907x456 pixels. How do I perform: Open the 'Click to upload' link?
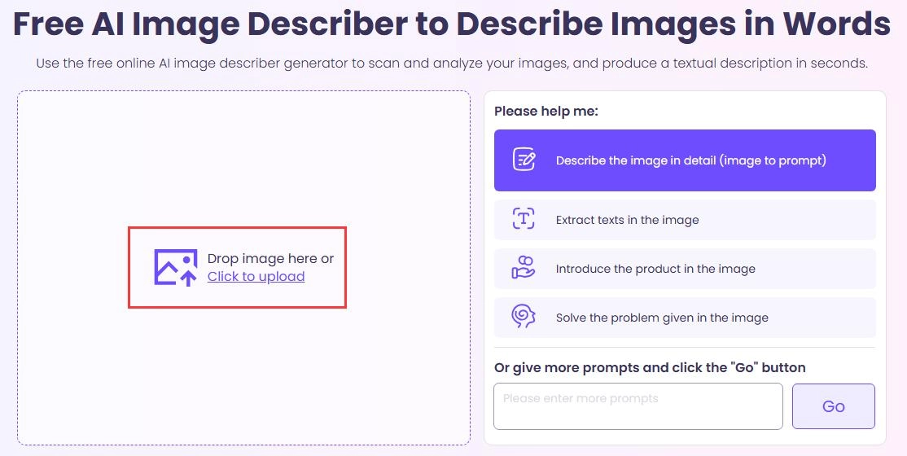tap(256, 277)
